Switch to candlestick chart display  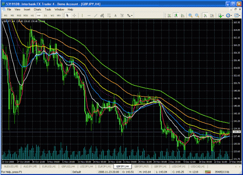176,16
